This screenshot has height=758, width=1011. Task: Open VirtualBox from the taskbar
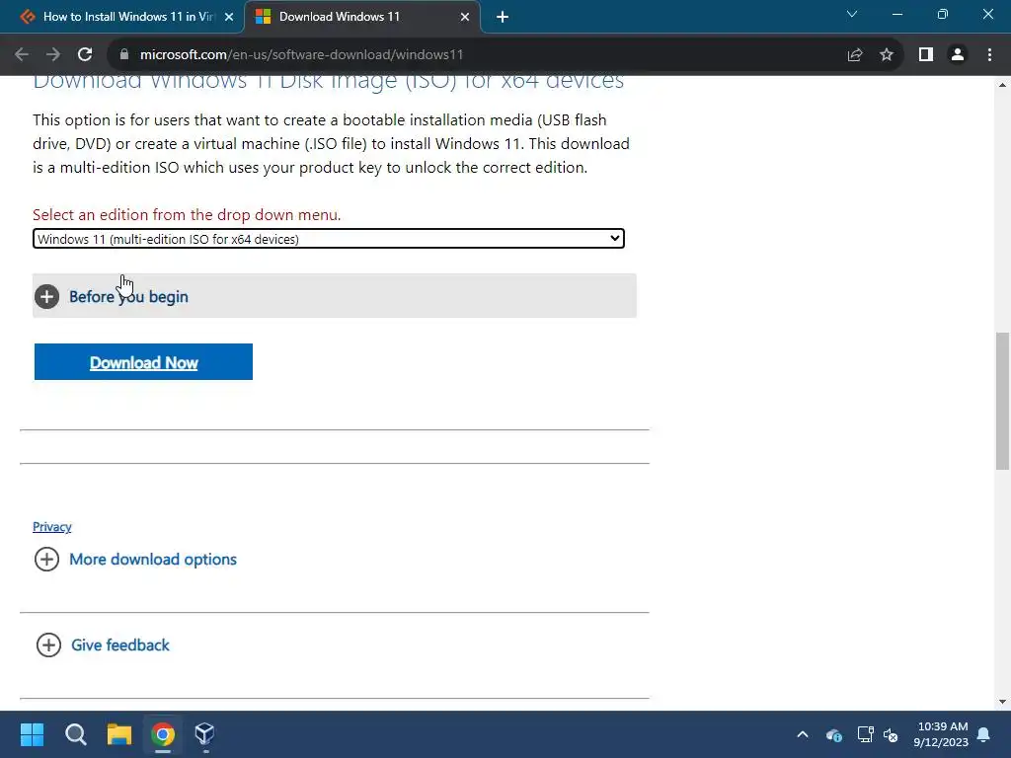point(205,734)
